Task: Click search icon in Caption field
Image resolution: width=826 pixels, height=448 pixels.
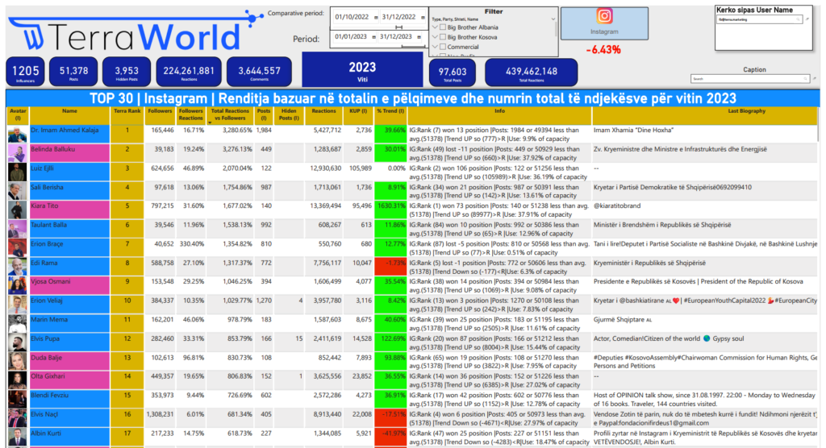Action: [806, 79]
